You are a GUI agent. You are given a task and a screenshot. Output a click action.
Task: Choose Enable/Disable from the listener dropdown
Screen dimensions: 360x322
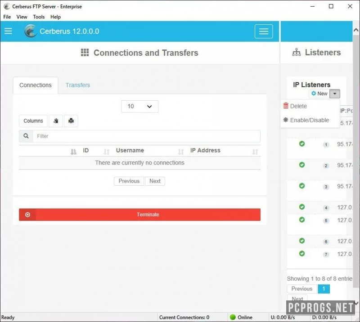[x=306, y=120]
